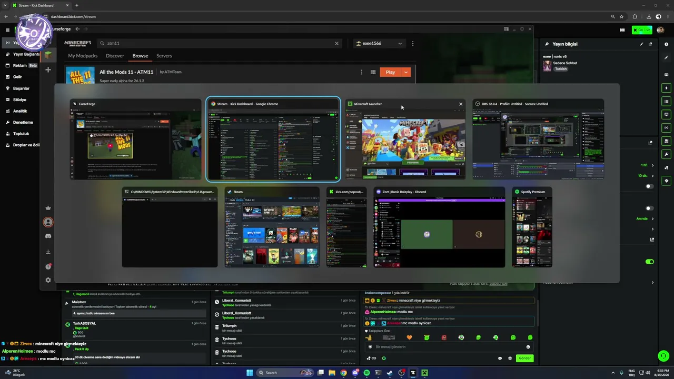Click the lightning bolt icon in Kick's right rail

[666, 88]
